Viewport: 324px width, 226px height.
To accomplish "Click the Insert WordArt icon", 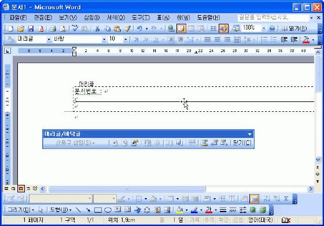I will (137, 210).
